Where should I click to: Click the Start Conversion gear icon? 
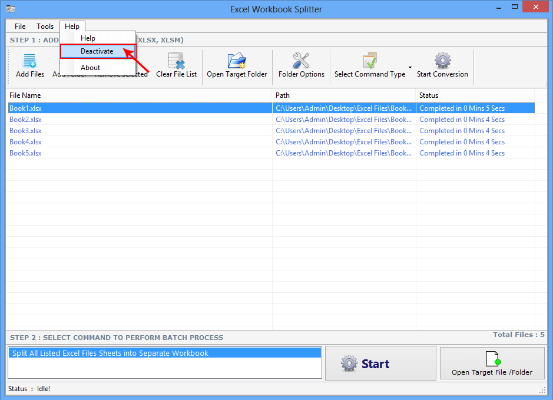click(443, 60)
